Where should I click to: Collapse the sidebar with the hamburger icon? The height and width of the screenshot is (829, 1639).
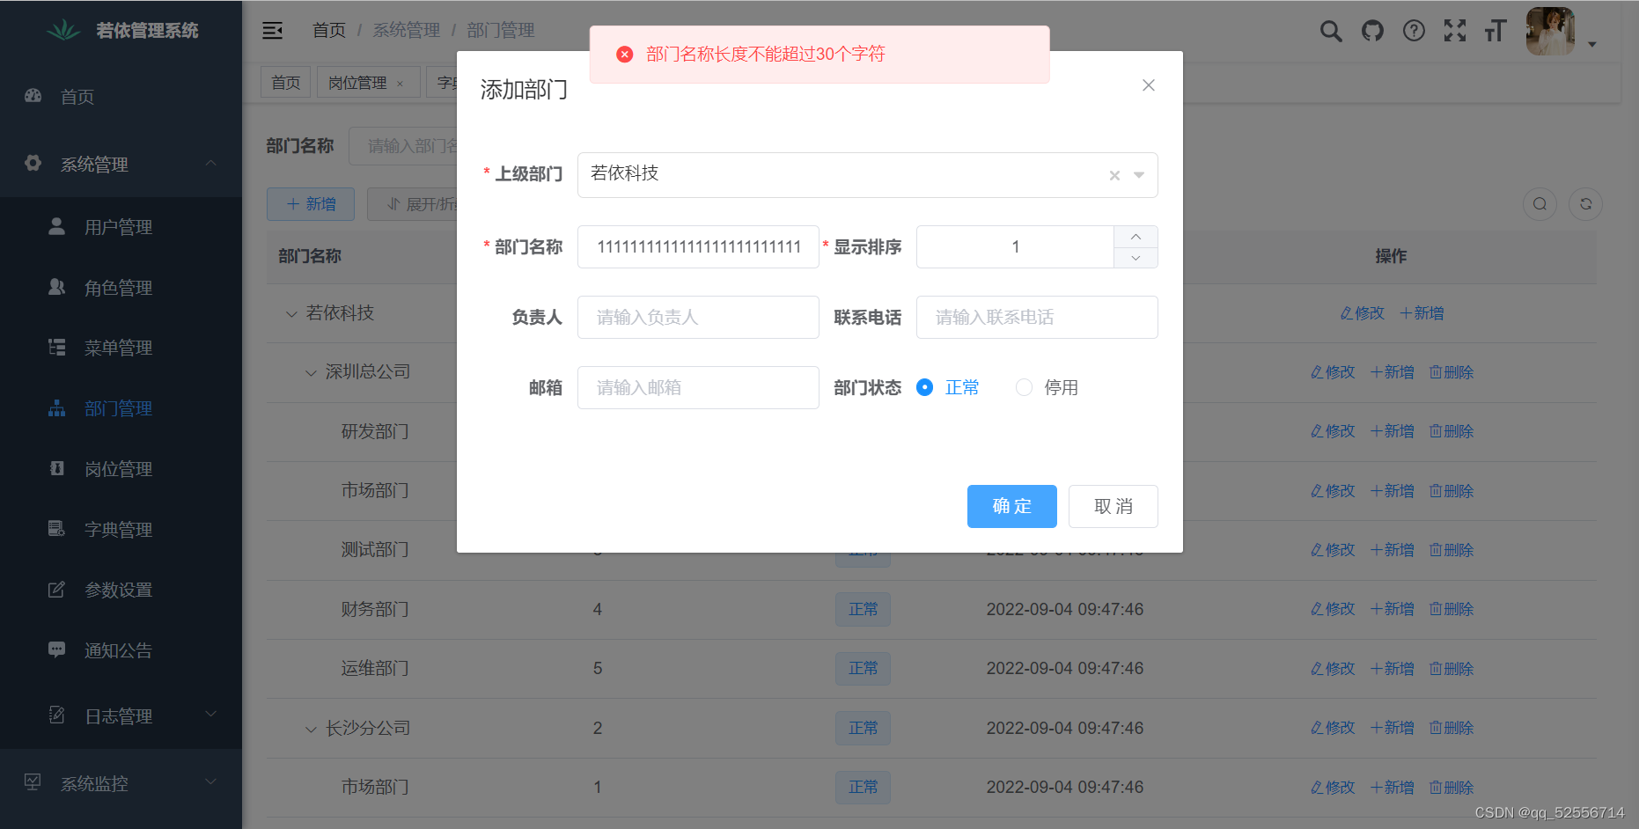click(x=272, y=30)
